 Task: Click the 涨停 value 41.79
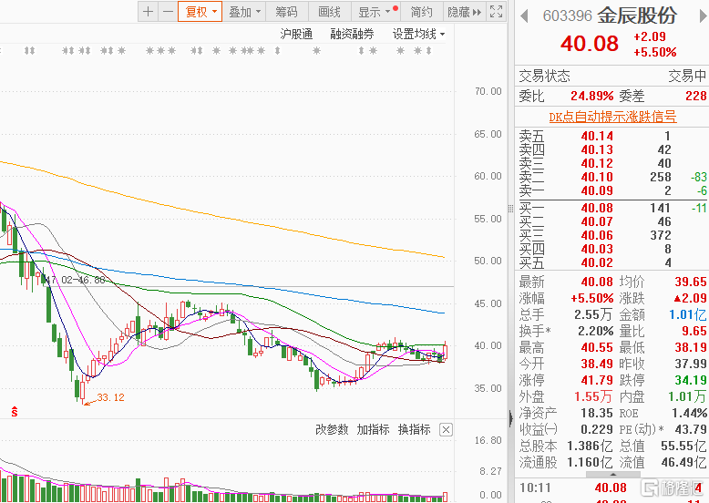click(597, 380)
